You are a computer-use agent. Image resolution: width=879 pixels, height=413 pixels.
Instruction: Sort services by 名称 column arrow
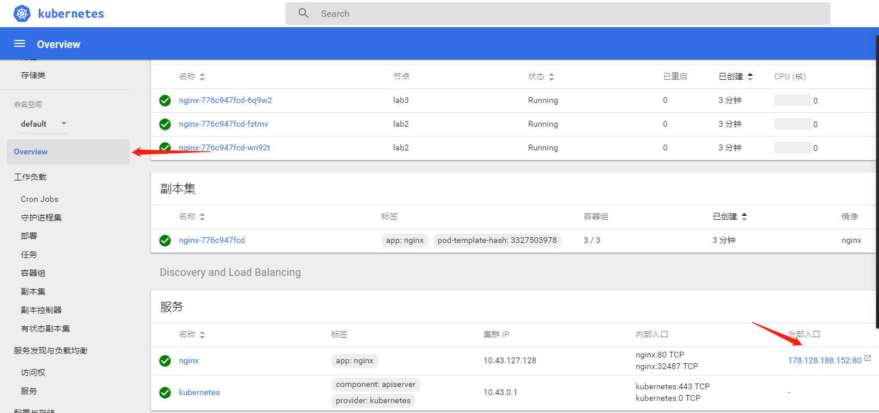[202, 335]
